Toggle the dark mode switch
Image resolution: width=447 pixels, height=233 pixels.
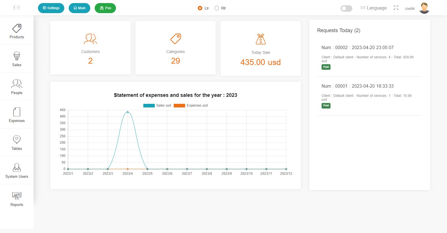[346, 8]
